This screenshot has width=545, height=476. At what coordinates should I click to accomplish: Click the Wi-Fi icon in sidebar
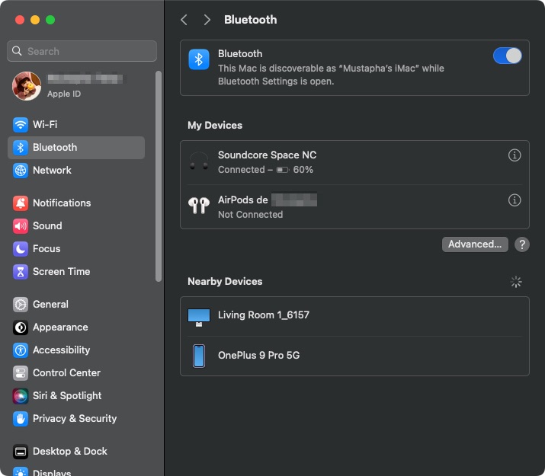click(21, 124)
